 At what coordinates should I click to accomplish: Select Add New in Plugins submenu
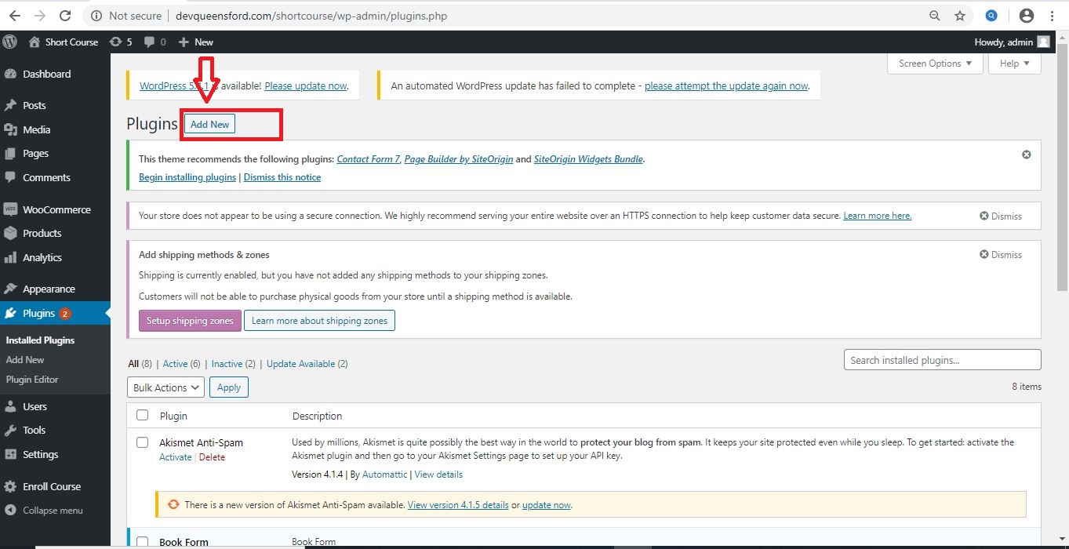[x=25, y=360]
